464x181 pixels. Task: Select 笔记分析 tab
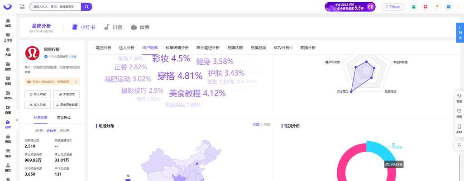click(104, 48)
